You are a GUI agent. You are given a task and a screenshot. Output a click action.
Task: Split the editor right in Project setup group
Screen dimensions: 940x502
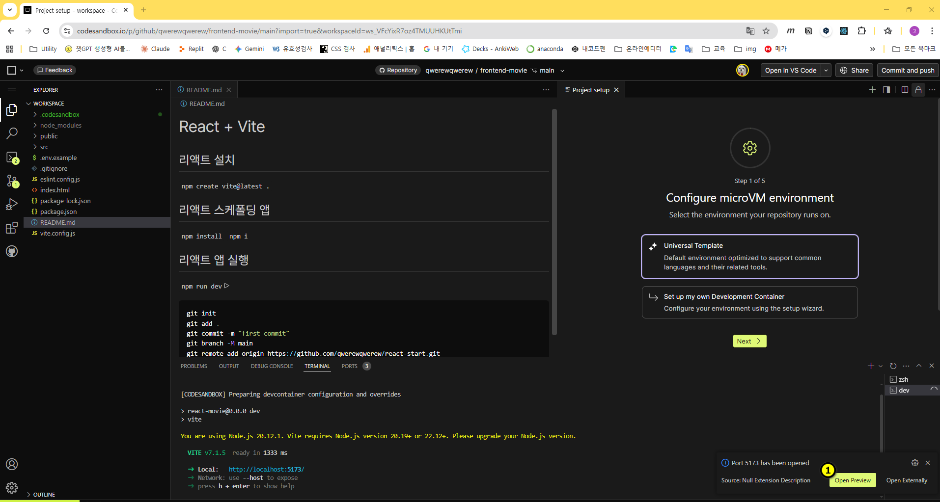(x=904, y=90)
